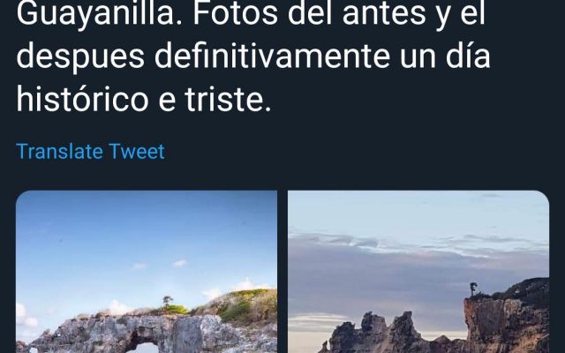
Task: Click the word 'Tweet' in the blue link
Action: 137,151
